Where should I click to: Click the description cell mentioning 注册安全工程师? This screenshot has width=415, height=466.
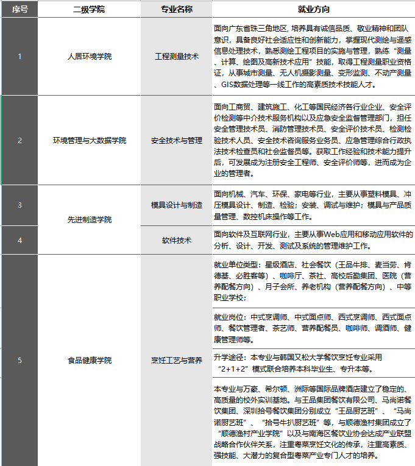point(314,140)
